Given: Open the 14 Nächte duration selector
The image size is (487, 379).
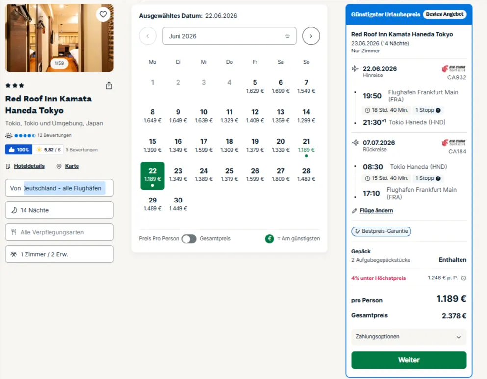Looking at the screenshot, I should pos(59,210).
